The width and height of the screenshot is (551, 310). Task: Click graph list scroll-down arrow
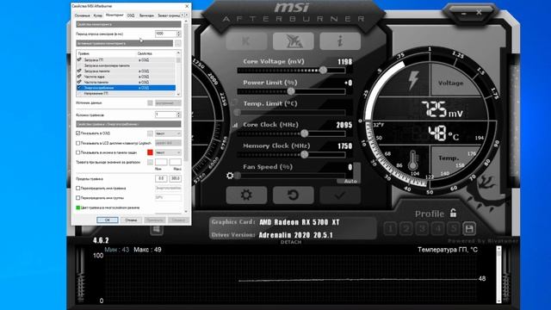pyautogui.click(x=178, y=94)
